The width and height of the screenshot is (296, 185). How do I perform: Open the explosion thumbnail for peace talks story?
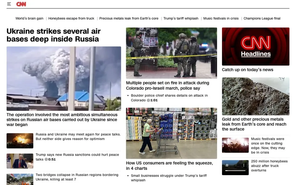[20, 141]
